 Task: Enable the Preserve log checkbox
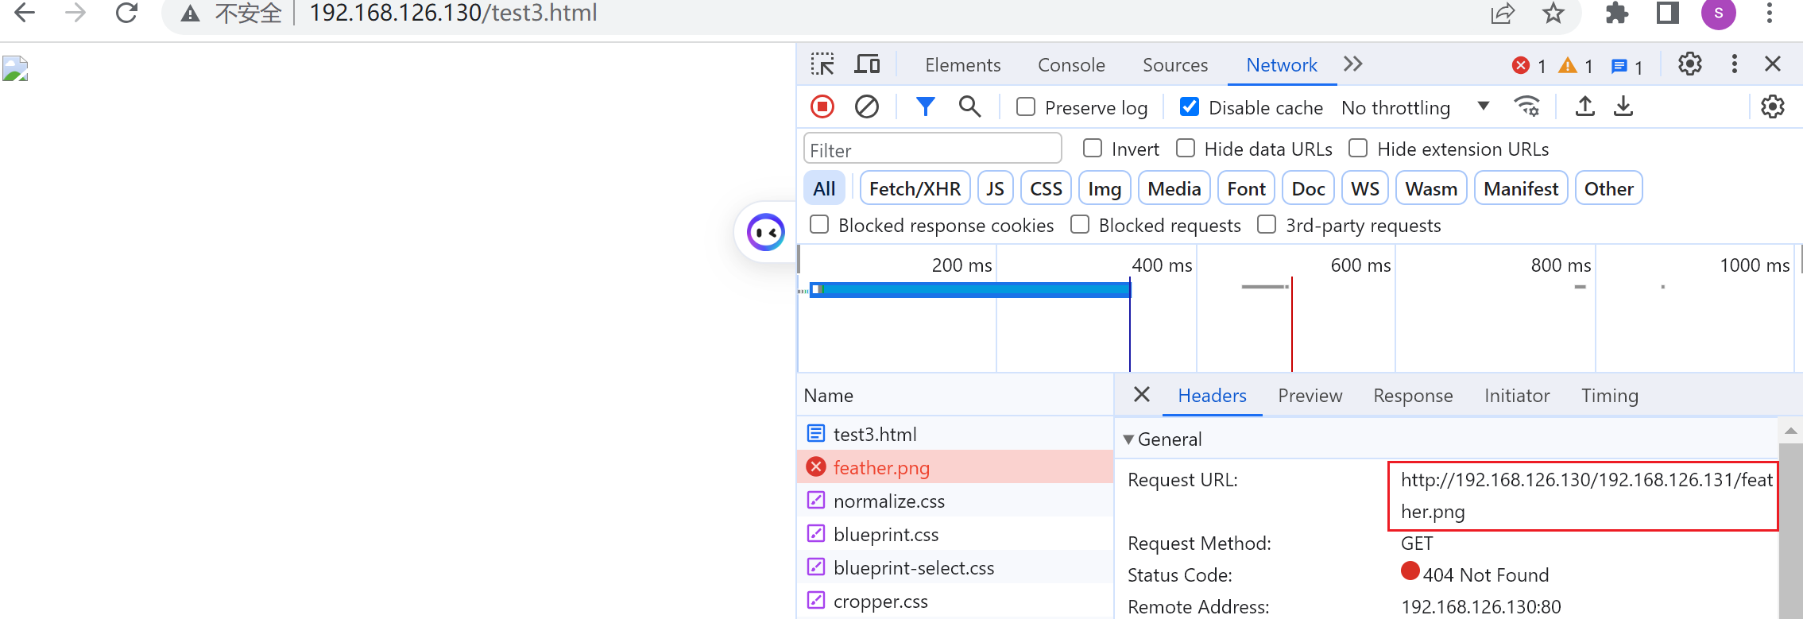pos(1026,107)
